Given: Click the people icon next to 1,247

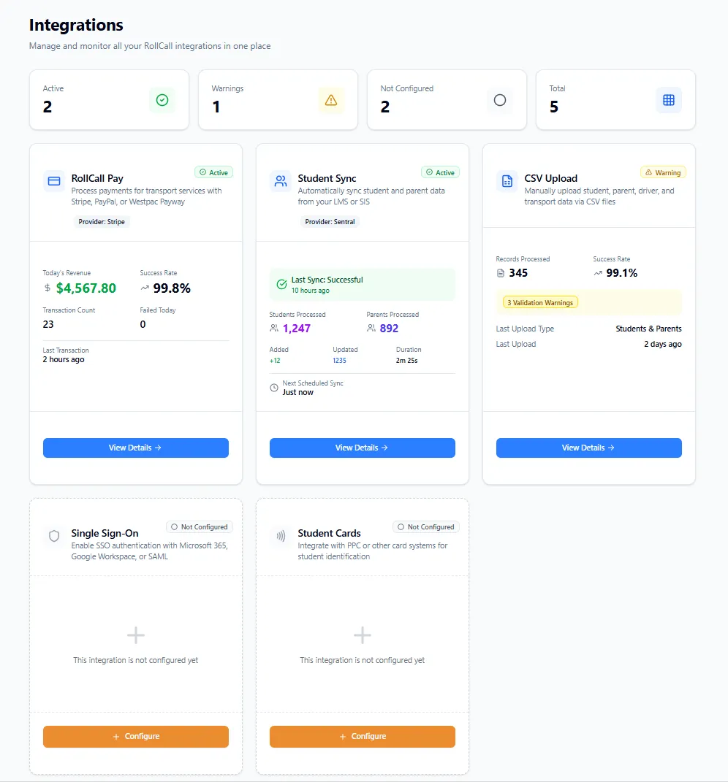Looking at the screenshot, I should [274, 328].
